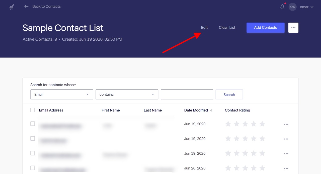Rate second contact five stars
This screenshot has height=174, width=321.
[x=262, y=139]
